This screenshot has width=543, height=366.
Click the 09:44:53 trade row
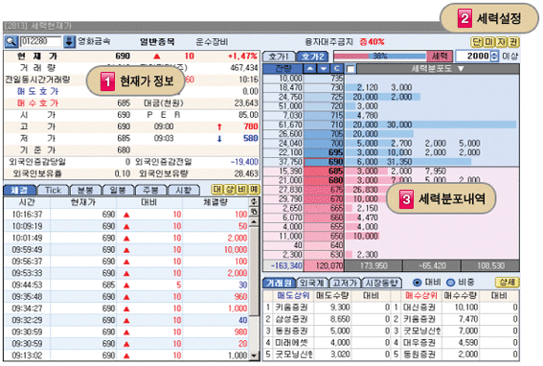126,285
